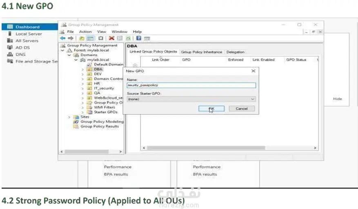Click the Local Server icon in sidebar
The width and height of the screenshot is (358, 209).
pos(10,34)
